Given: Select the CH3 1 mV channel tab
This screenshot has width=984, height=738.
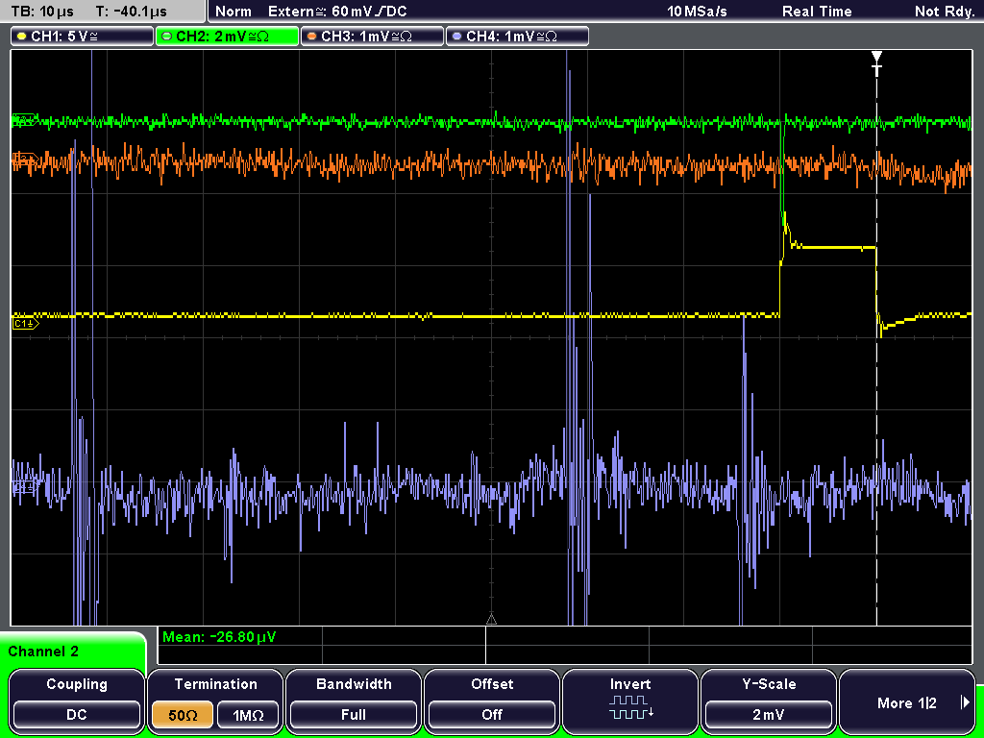Looking at the screenshot, I should [x=372, y=37].
